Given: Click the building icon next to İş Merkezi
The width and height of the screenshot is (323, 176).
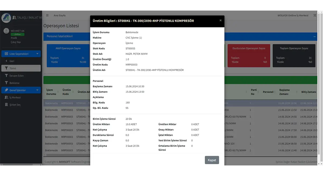Looking at the screenshot, I should (x=6, y=97).
